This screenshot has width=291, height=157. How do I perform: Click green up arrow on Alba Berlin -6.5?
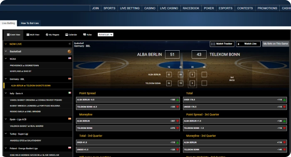pyautogui.click(x=178, y=100)
